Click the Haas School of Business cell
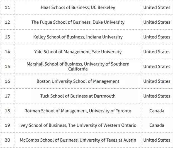This screenshot has height=148, width=173. tap(78, 8)
